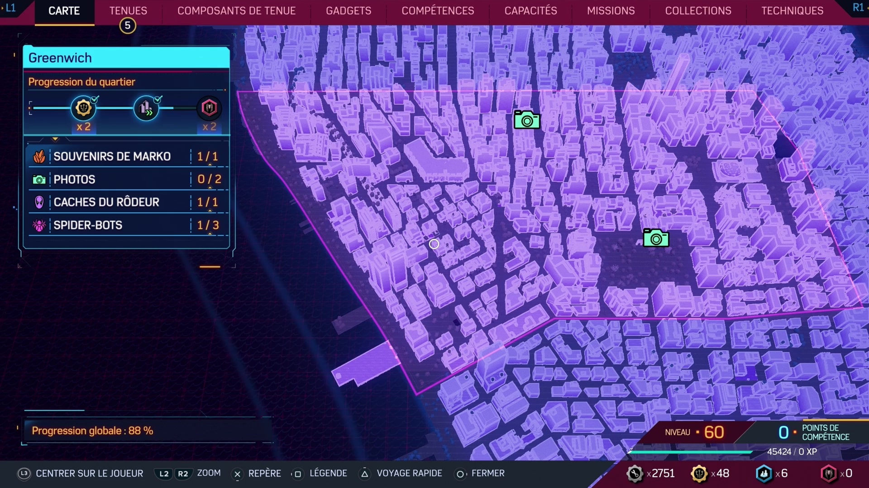The height and width of the screenshot is (488, 869).
Task: Click the circle button icon for Fermer
Action: [x=460, y=474]
